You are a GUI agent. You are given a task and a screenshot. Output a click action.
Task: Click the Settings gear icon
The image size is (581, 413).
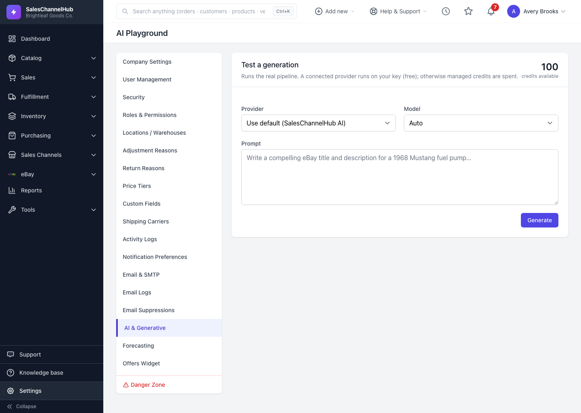point(10,391)
